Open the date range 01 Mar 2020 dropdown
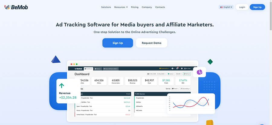The width and height of the screenshot is (272, 125). (157, 74)
